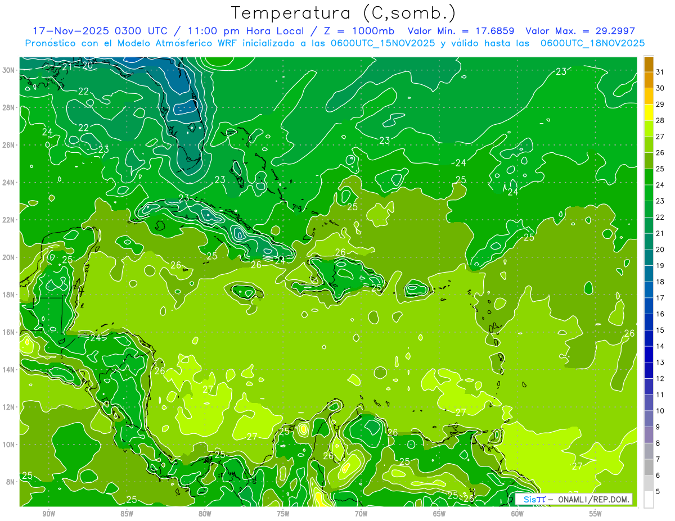Pick the purple legend band between 10 and 11
Viewport: 675px width, 521px height.
pyautogui.click(x=649, y=402)
